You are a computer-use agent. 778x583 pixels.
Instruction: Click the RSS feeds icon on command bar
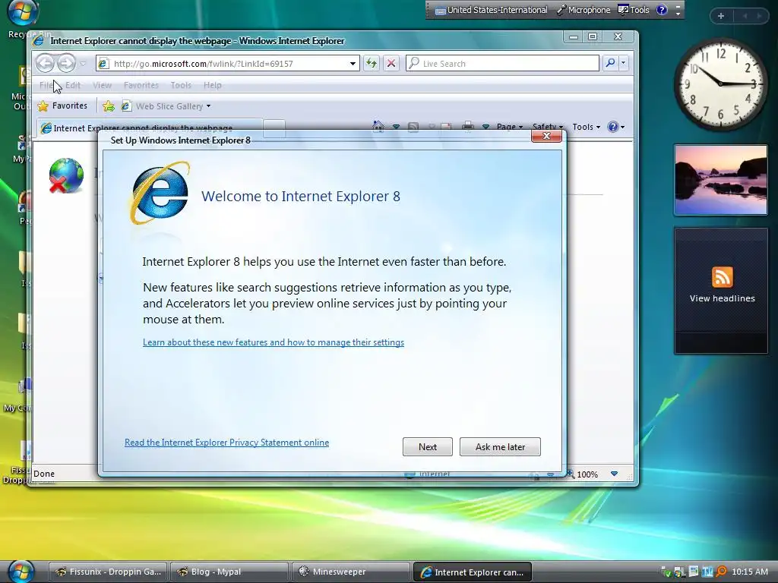click(x=413, y=127)
